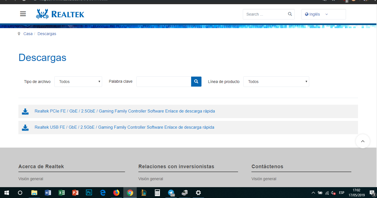Open Visión general under Relaciones con inversionistas
This screenshot has height=198, width=377.
pyautogui.click(x=151, y=179)
